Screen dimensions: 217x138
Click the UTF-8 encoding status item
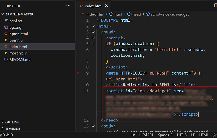[x=182, y=135]
